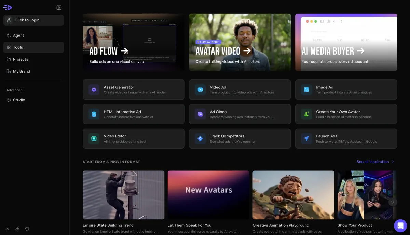
Task: Toggle light theme with the sun icon
Action: tap(8, 229)
